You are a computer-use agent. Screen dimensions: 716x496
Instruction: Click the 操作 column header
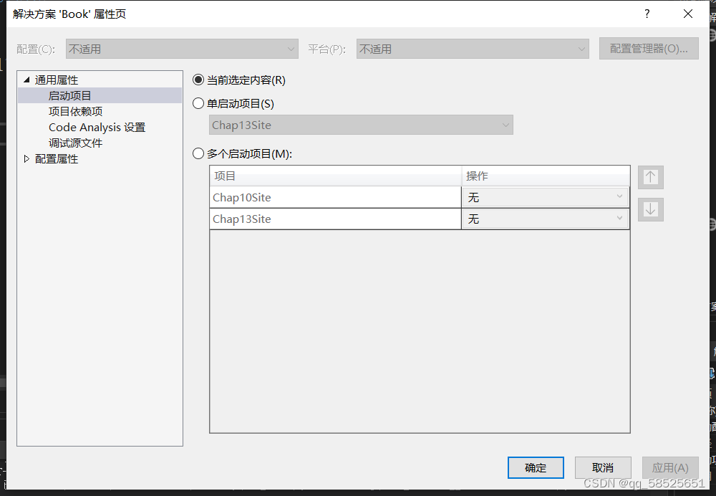coord(546,176)
